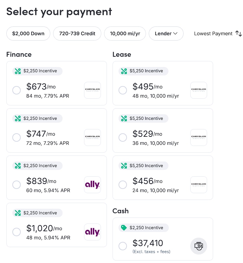Viewport: 243px width, 263px height.
Task: Click the sort arrows beside Lowest Payment
Action: (x=239, y=33)
